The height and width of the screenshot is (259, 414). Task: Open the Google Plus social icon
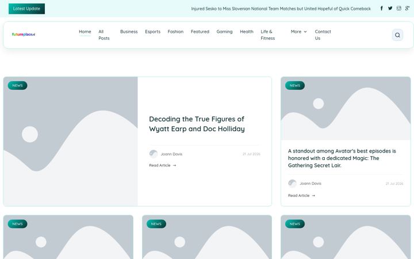click(407, 9)
